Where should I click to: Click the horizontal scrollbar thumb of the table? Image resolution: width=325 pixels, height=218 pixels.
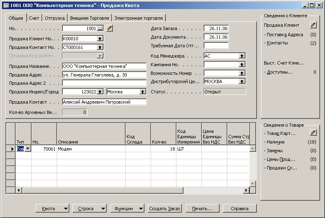pos(103,190)
